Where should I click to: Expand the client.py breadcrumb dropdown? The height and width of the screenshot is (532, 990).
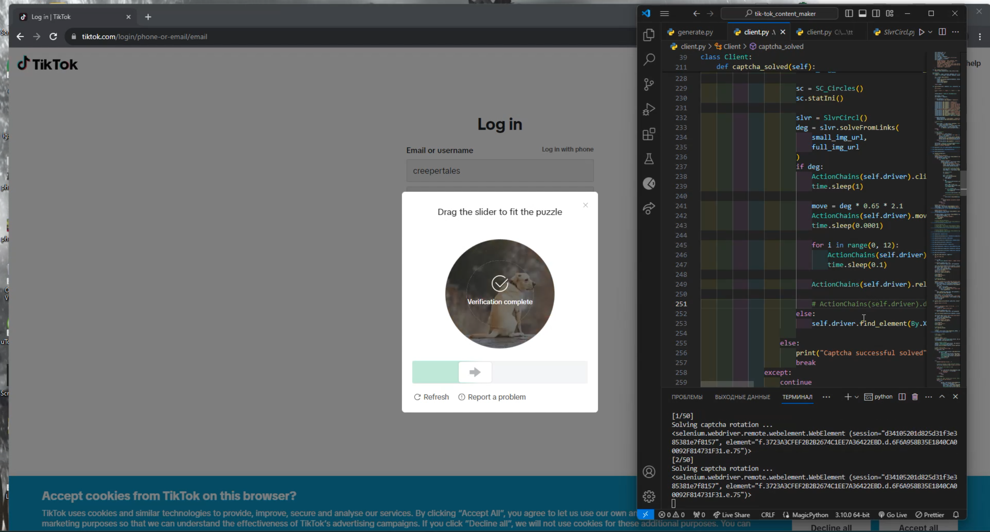[x=693, y=46]
